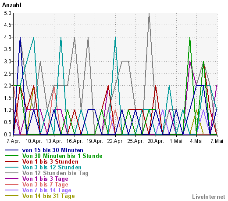Screen dimensions: 228x201
Task: Click x-axis date label '28.Apr.'
Action: (x=156, y=141)
